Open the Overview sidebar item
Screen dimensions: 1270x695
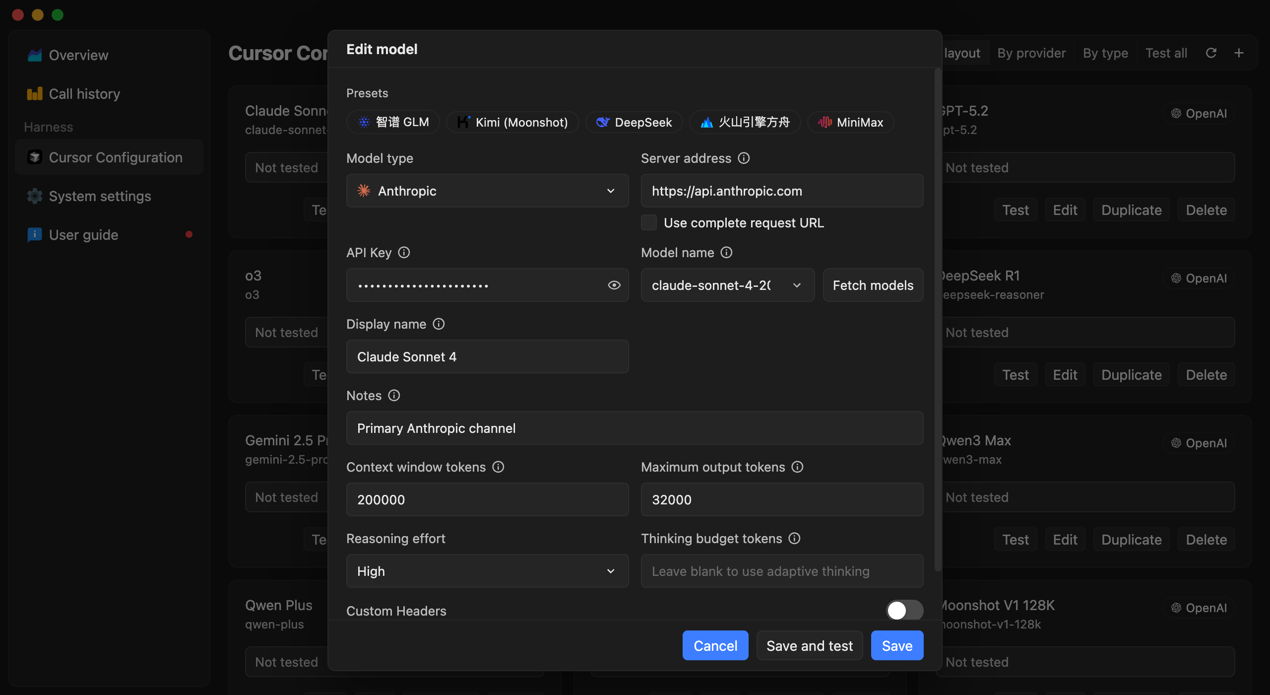click(109, 55)
